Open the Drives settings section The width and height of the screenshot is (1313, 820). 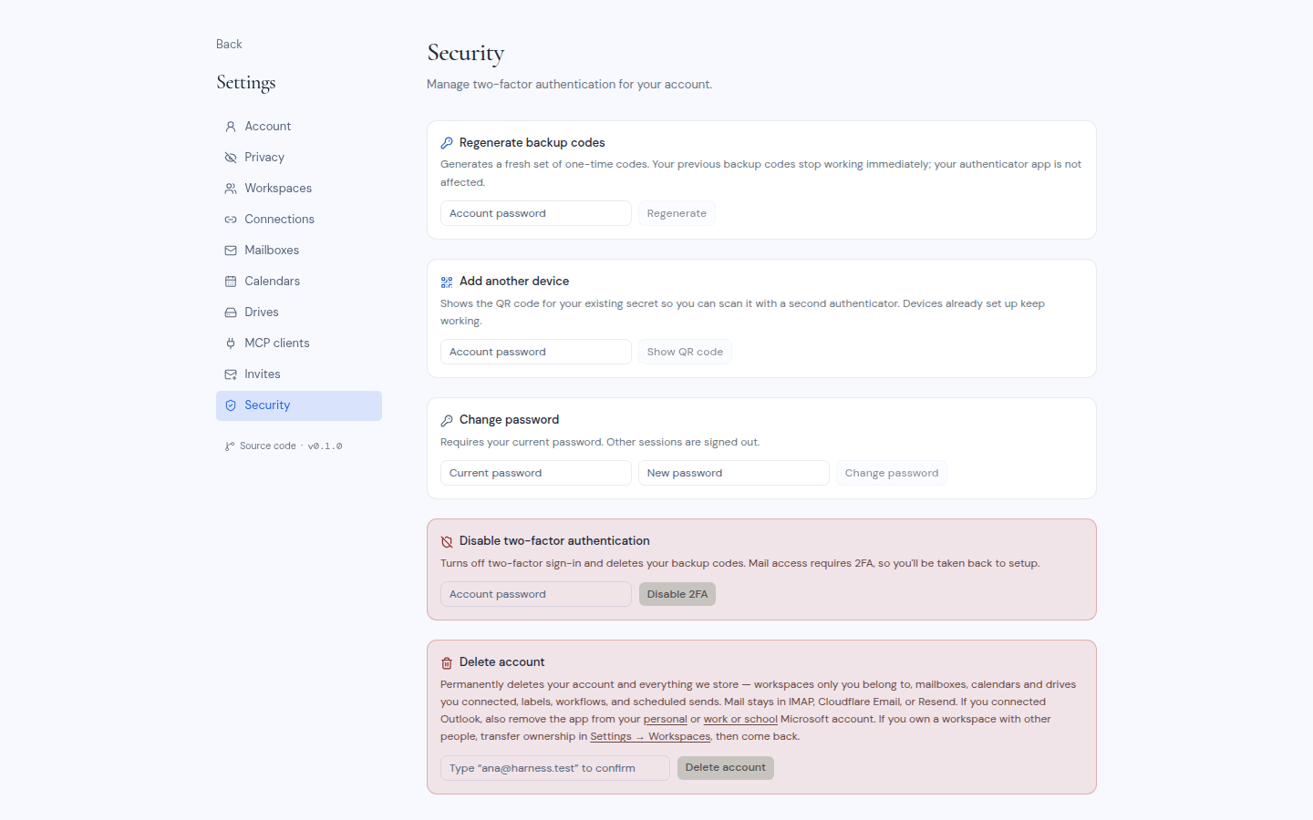click(299, 313)
